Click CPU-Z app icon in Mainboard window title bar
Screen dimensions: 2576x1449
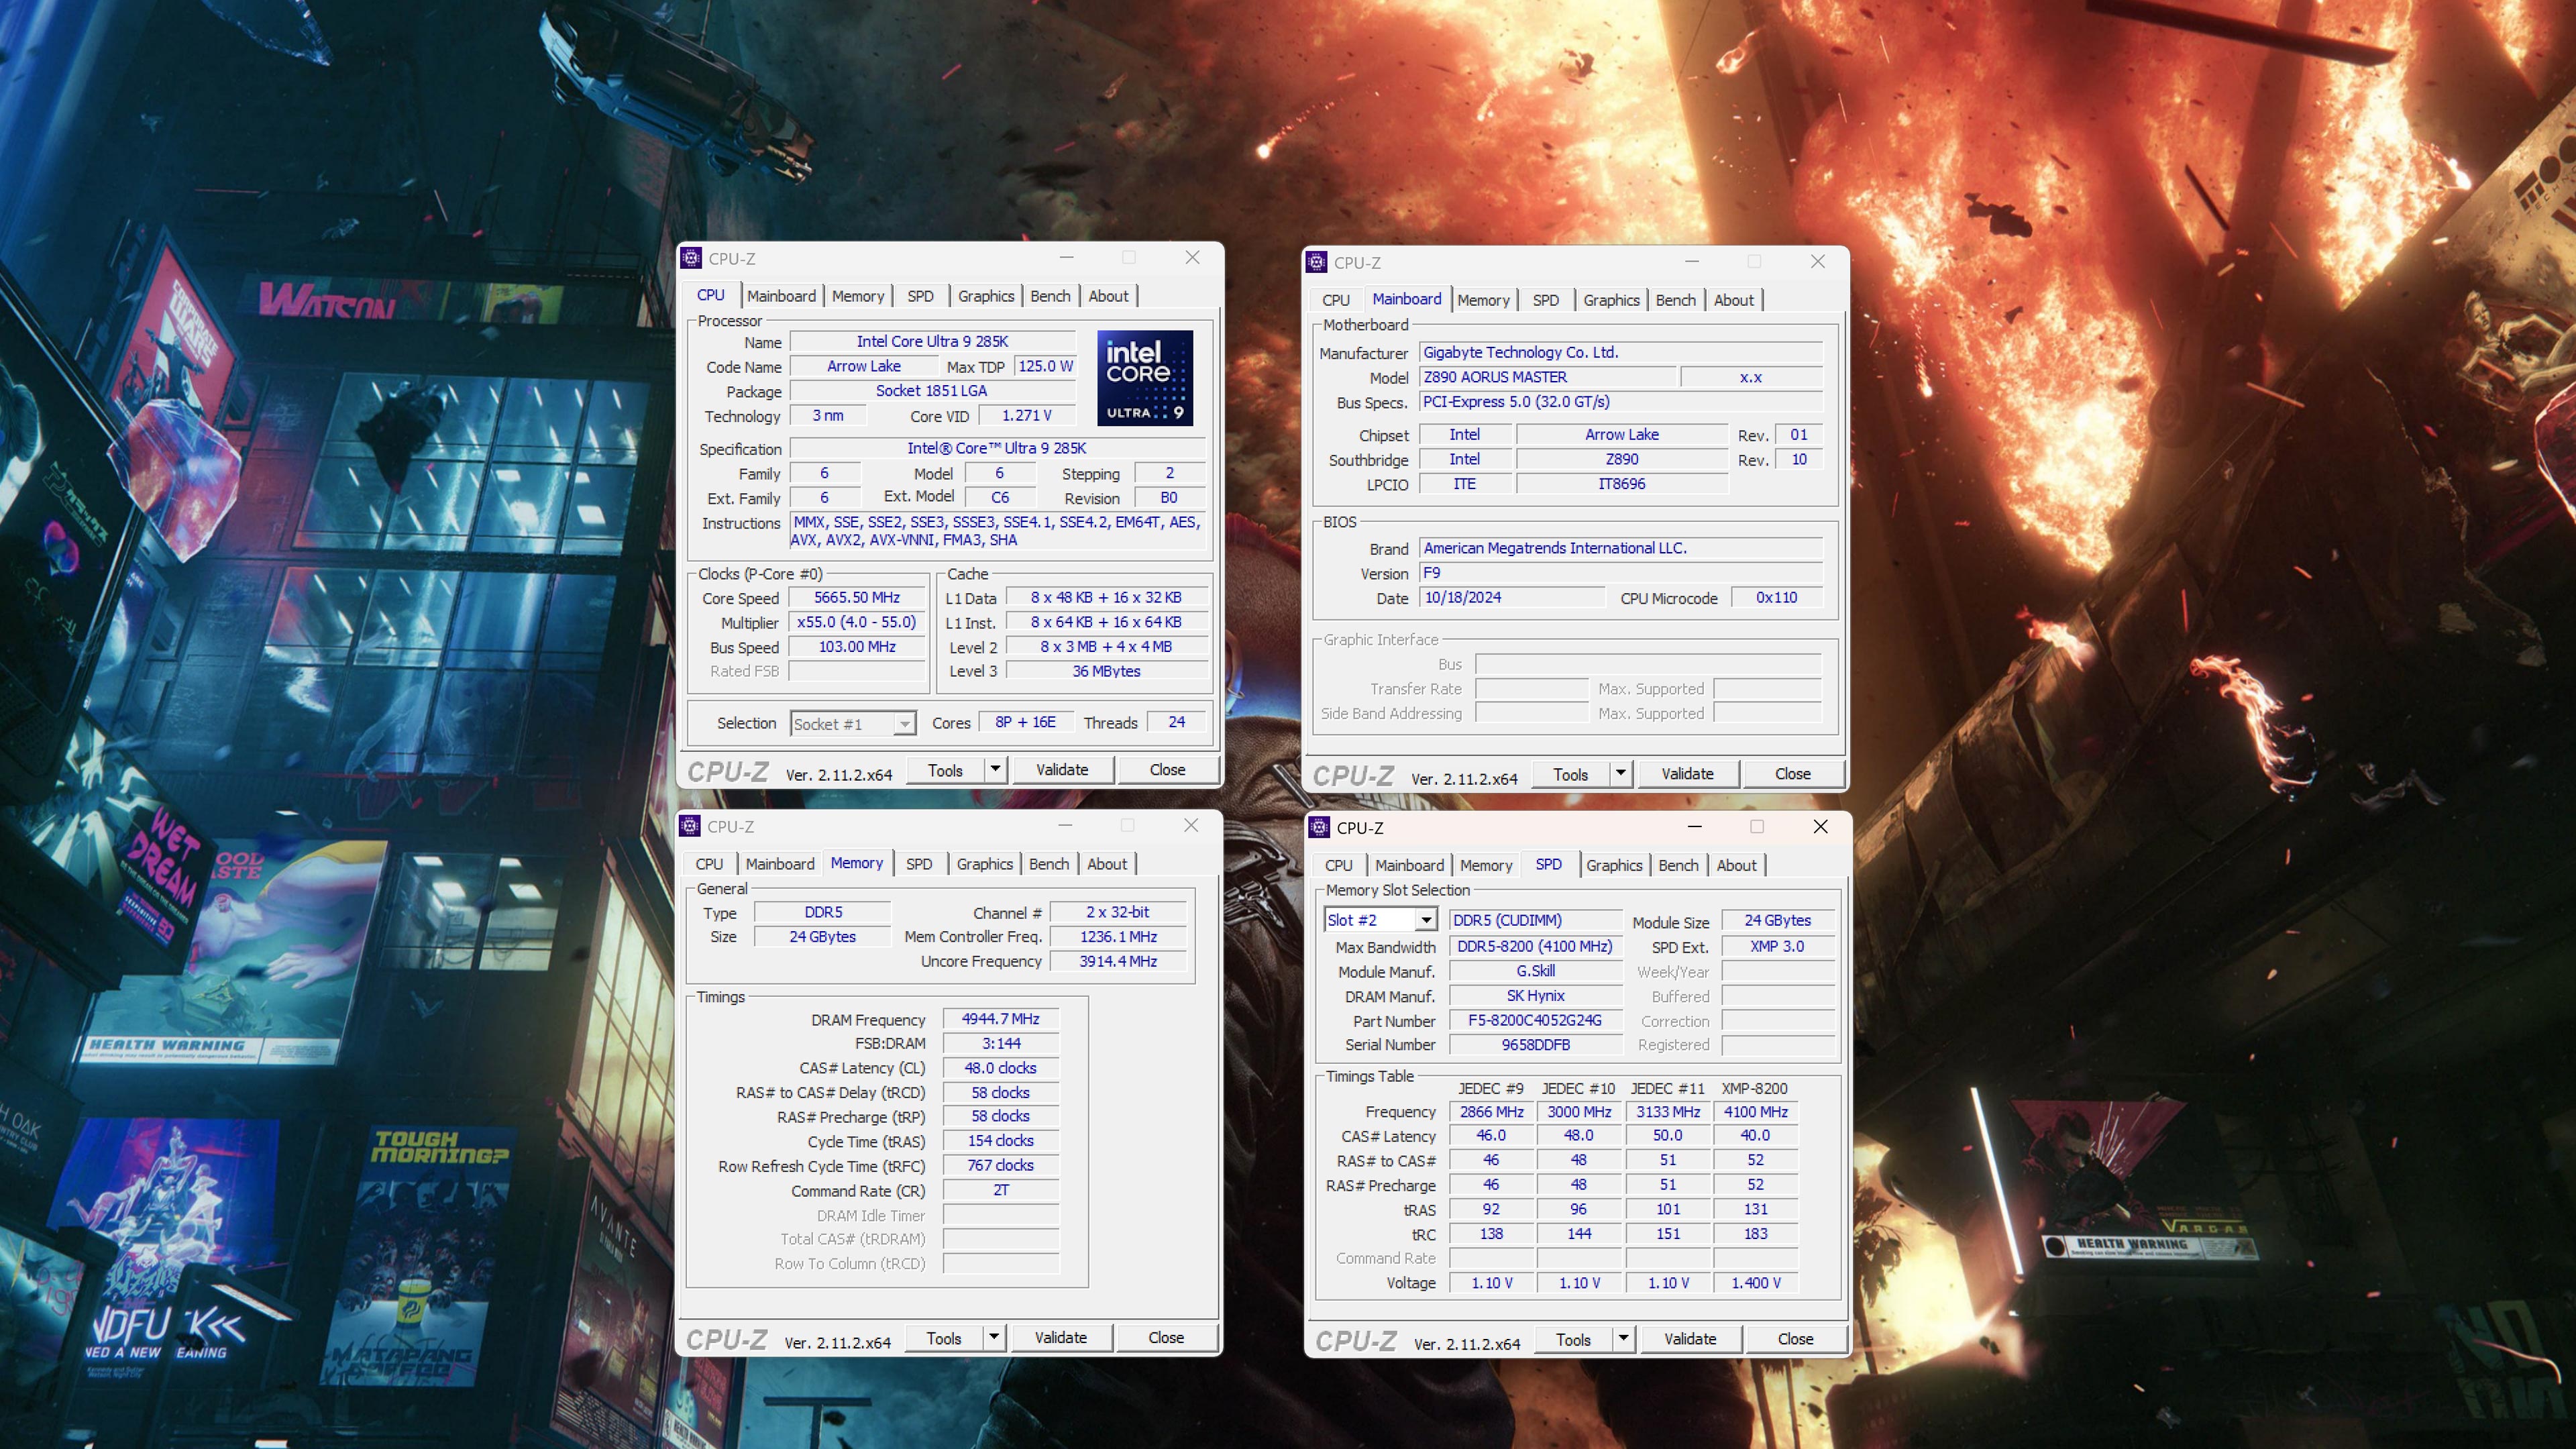1317,263
